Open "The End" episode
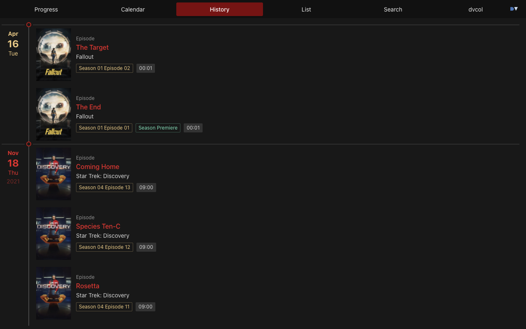Screen dimensions: 526x329 click(88, 107)
